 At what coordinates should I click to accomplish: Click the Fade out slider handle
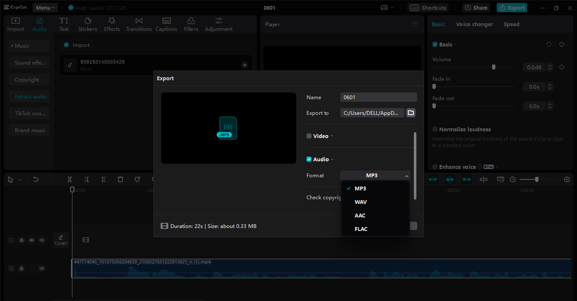[434, 106]
